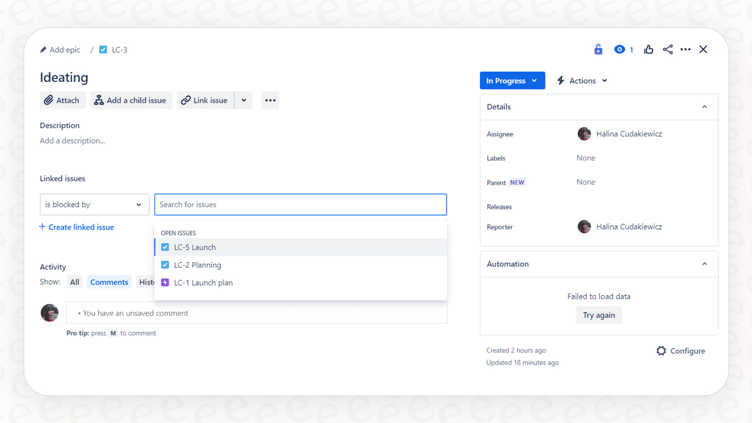Switch to the All activity tab
The height and width of the screenshot is (423, 752).
pyautogui.click(x=74, y=282)
